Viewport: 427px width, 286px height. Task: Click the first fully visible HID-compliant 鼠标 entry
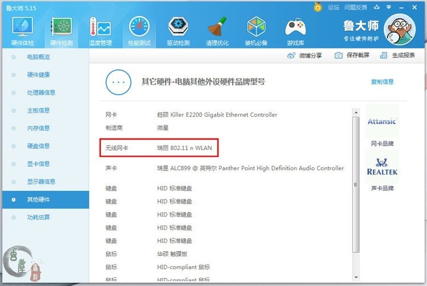click(183, 267)
